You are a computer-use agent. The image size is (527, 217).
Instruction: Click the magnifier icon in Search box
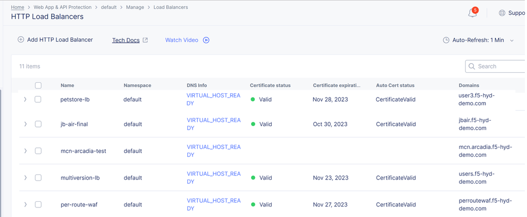(x=471, y=66)
